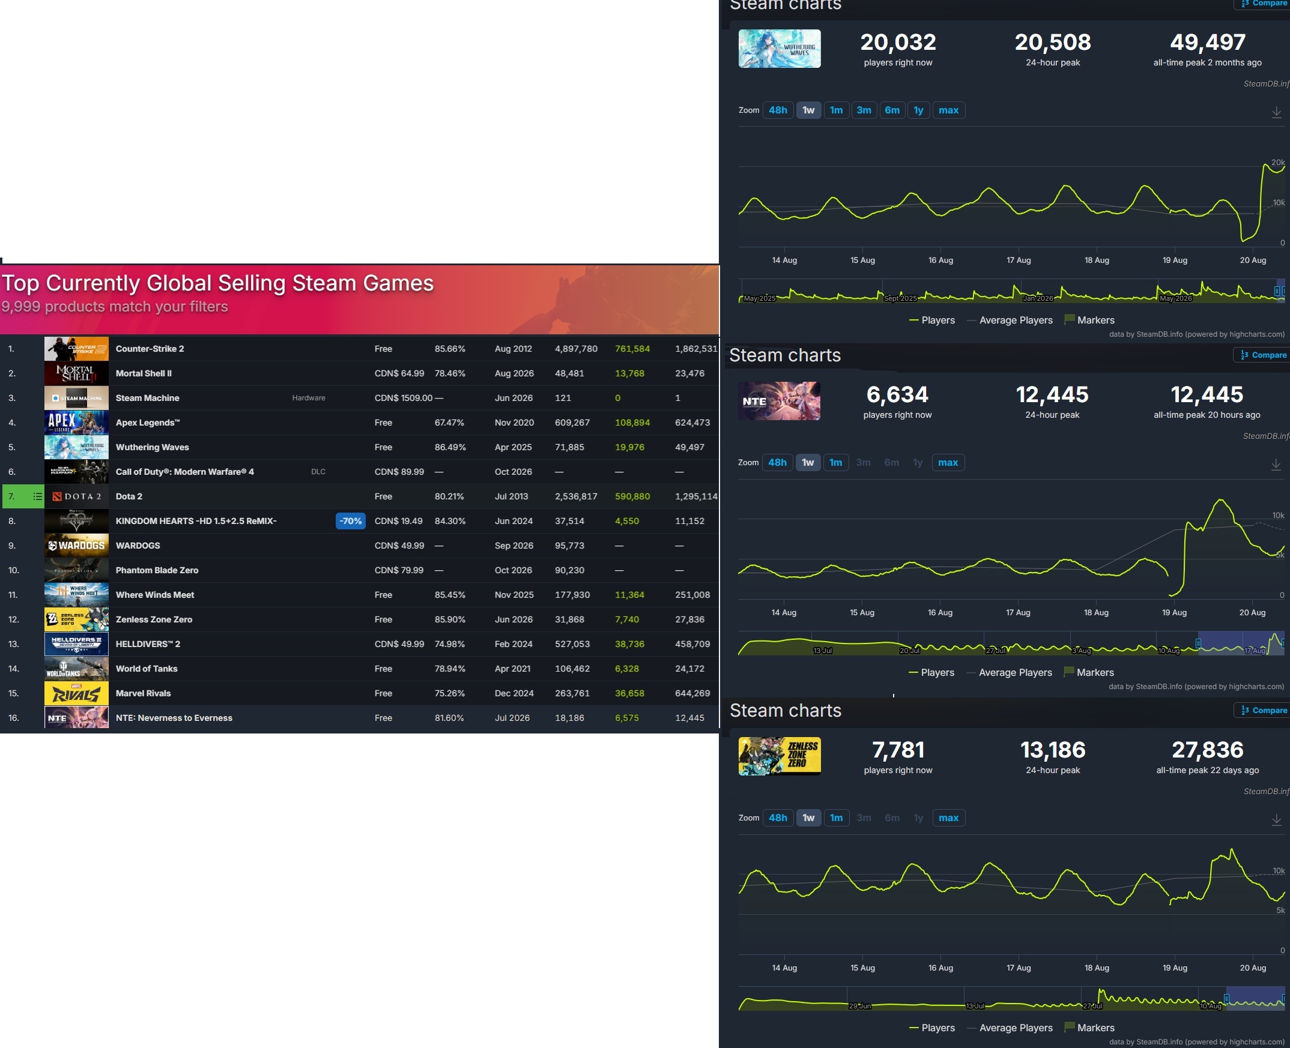Download the Wuthering Waves chart data icon
The image size is (1290, 1048).
1276,112
